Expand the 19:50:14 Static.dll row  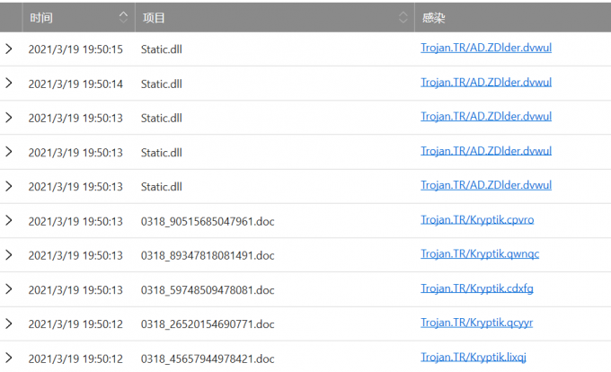pos(9,83)
